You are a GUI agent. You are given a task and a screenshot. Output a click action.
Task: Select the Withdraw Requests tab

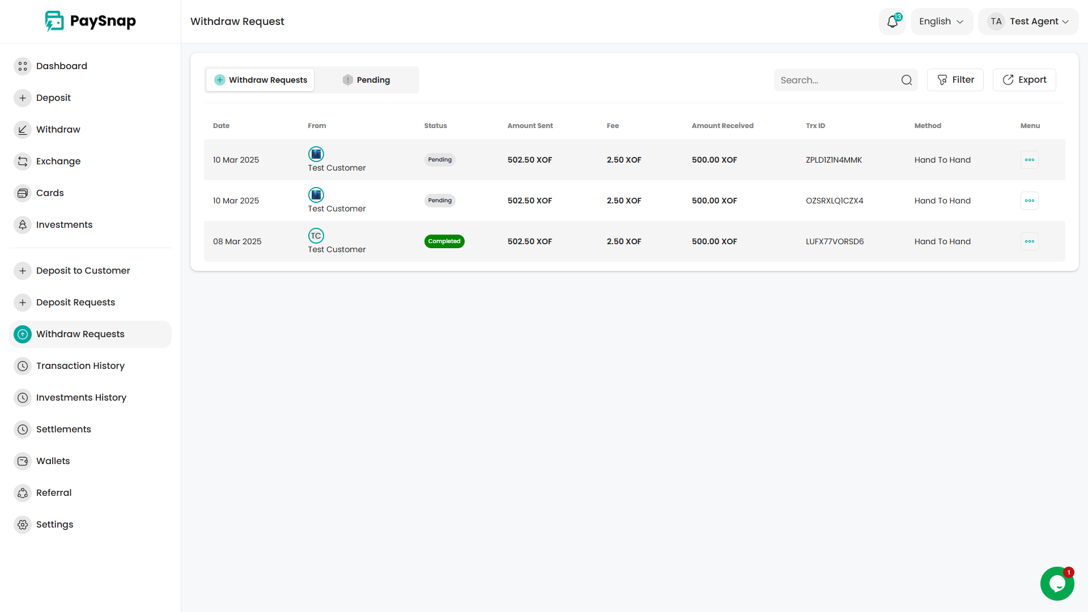click(260, 80)
